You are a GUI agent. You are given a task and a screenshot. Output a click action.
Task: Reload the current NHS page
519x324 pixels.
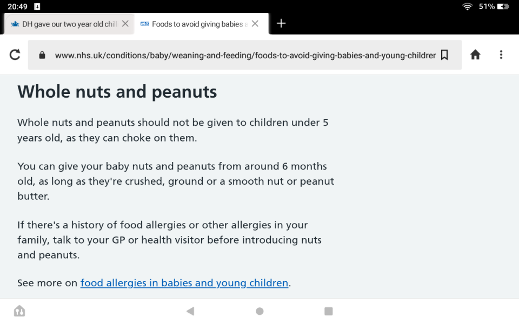(x=15, y=55)
